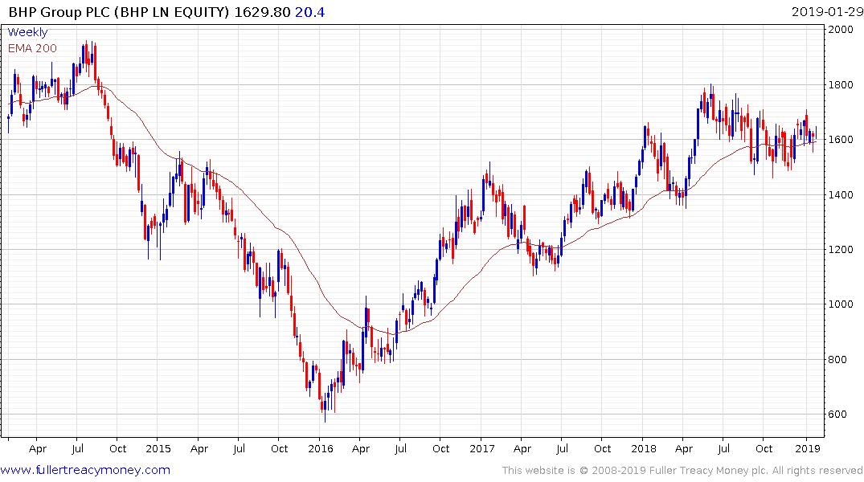Click the 1000 price axis label
This screenshot has height=482, width=864.
(842, 304)
